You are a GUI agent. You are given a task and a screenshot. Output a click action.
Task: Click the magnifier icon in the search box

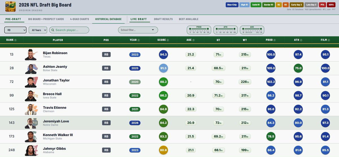53,30
